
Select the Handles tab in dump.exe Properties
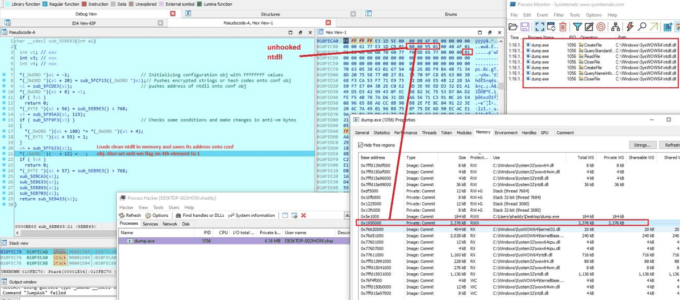pyautogui.click(x=529, y=132)
